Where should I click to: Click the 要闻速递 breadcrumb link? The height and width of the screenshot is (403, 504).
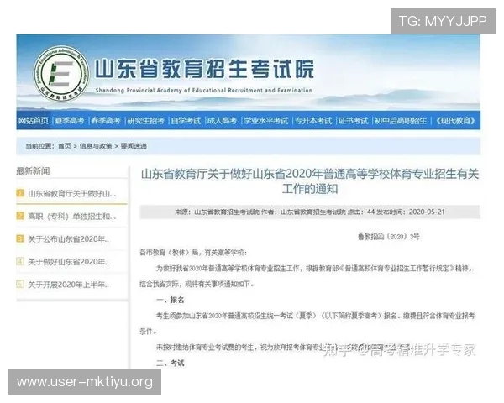134,146
